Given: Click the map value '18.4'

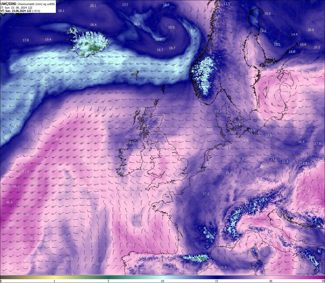Looking at the screenshot, I should [x=93, y=25].
